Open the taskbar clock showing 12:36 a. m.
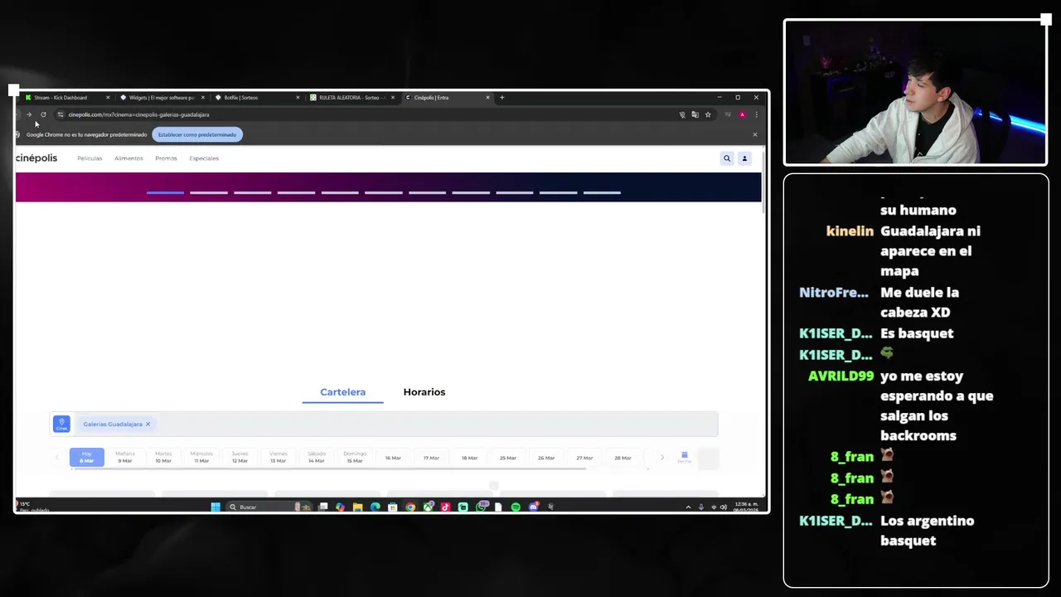 tap(746, 507)
